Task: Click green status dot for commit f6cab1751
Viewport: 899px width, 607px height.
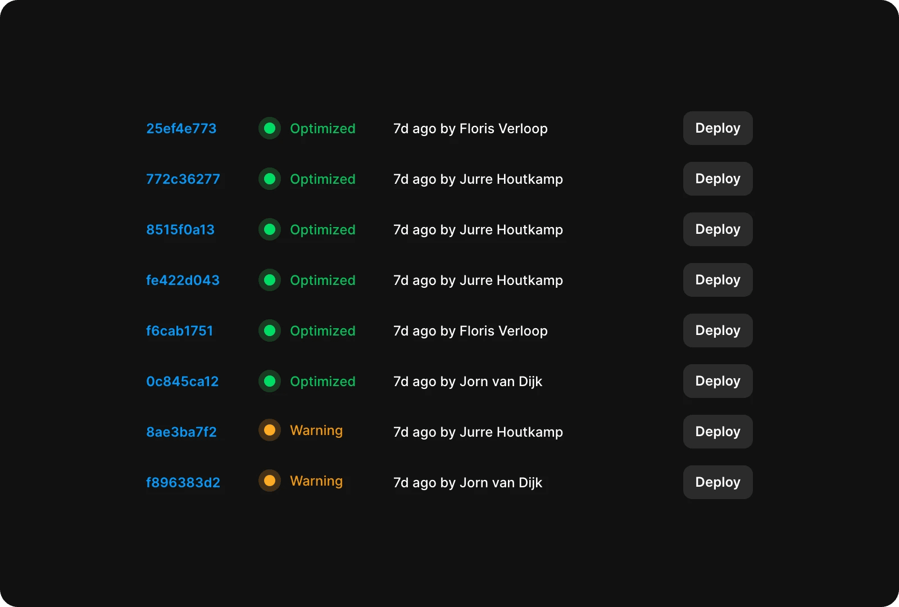Action: 270,330
